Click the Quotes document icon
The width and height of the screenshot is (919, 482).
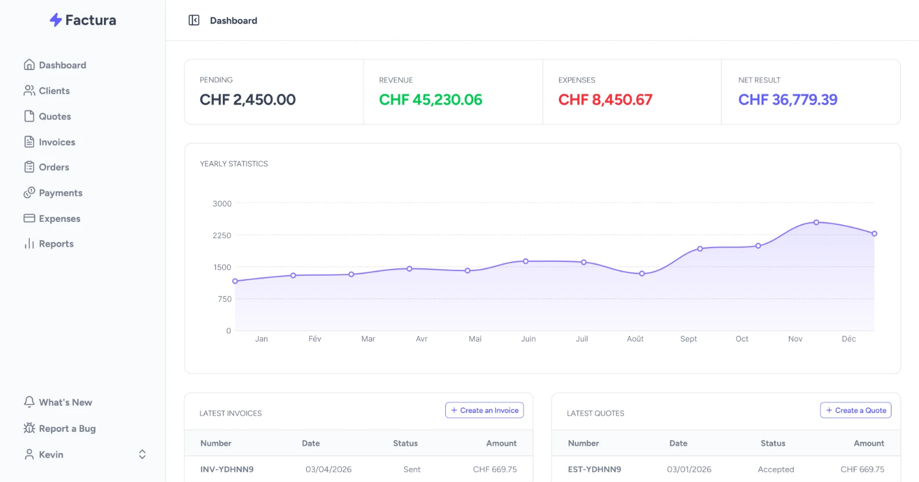tap(29, 116)
